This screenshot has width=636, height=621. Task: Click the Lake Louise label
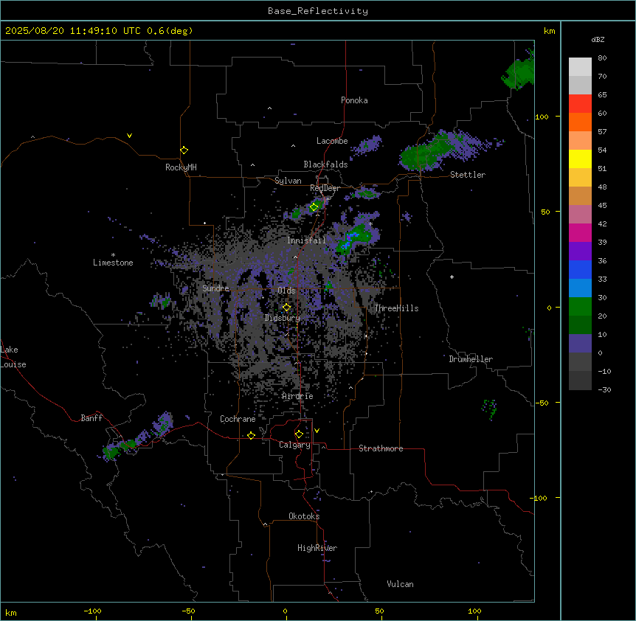[x=13, y=357]
